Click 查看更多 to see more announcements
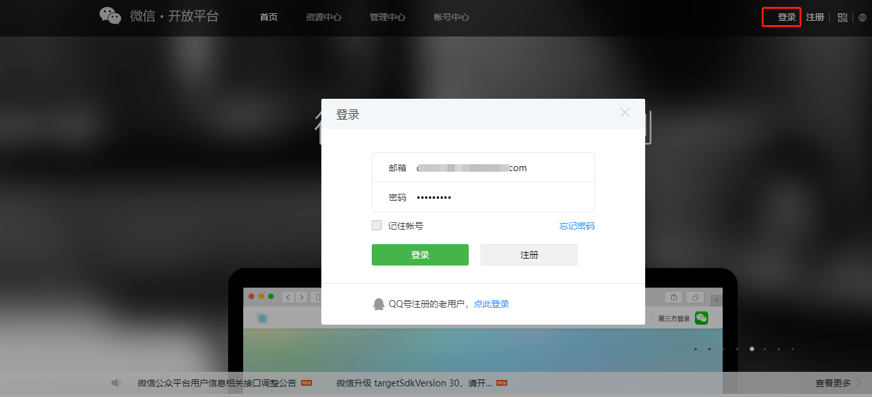872x397 pixels. tap(833, 383)
